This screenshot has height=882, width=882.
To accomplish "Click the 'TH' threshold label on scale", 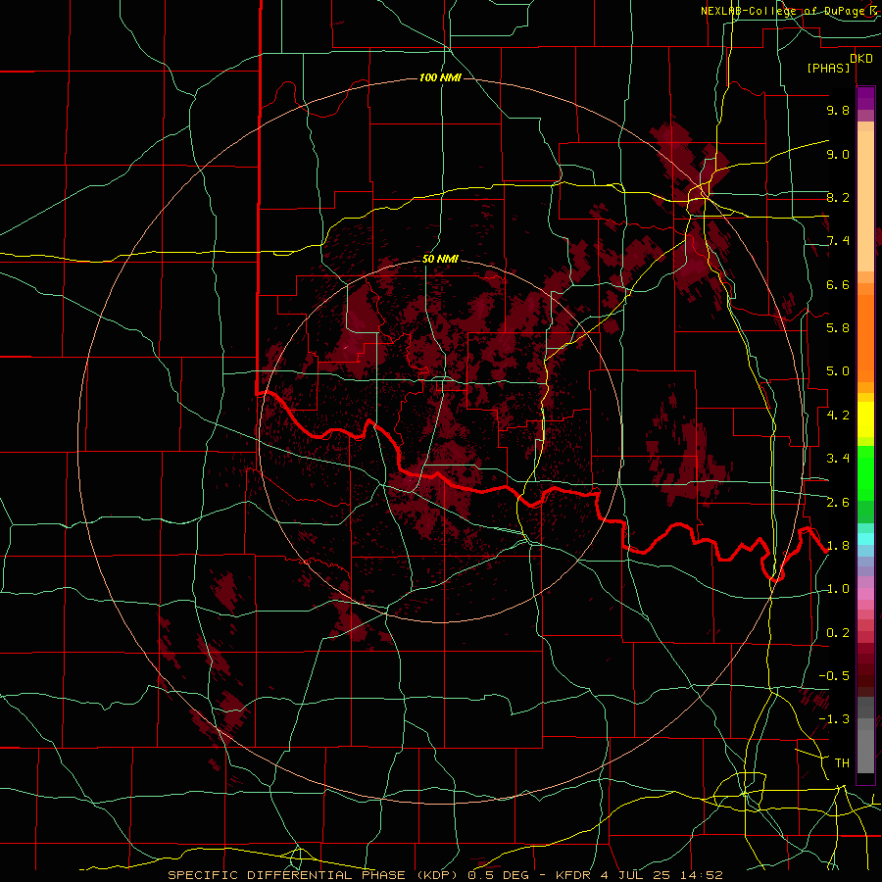I will (x=842, y=763).
